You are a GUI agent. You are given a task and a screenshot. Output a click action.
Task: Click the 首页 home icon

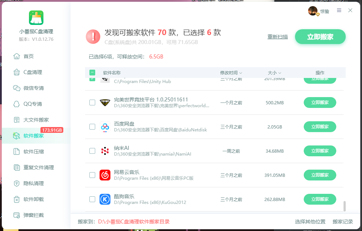pyautogui.click(x=17, y=56)
